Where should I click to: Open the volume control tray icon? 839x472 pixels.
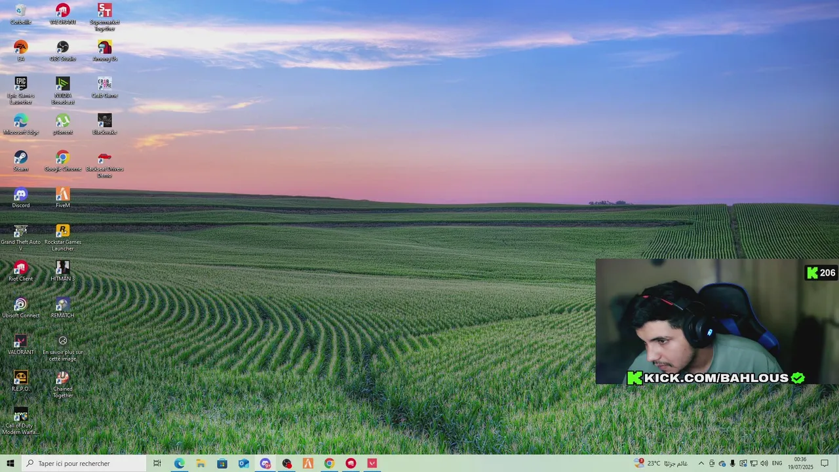(x=764, y=463)
